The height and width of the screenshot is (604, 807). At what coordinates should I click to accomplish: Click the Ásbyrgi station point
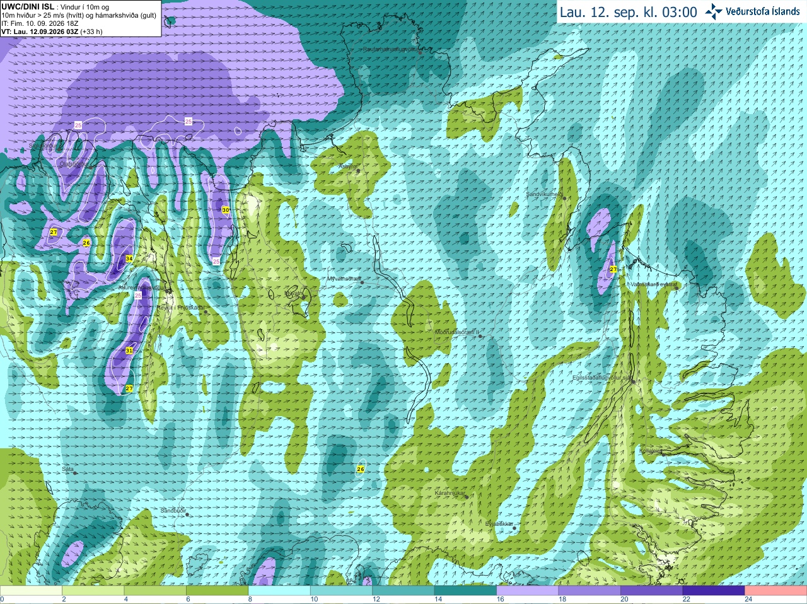pos(358,171)
